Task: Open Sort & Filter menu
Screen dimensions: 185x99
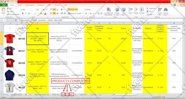Action: [x=160, y=12]
